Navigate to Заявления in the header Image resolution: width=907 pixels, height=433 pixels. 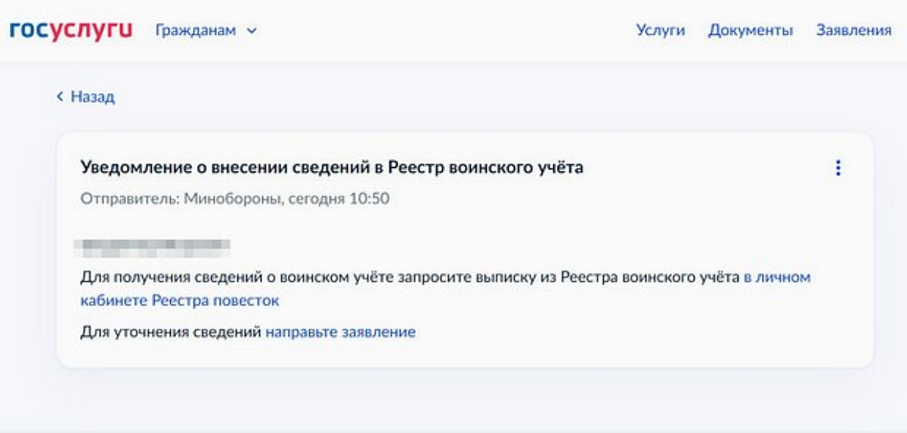coord(853,31)
